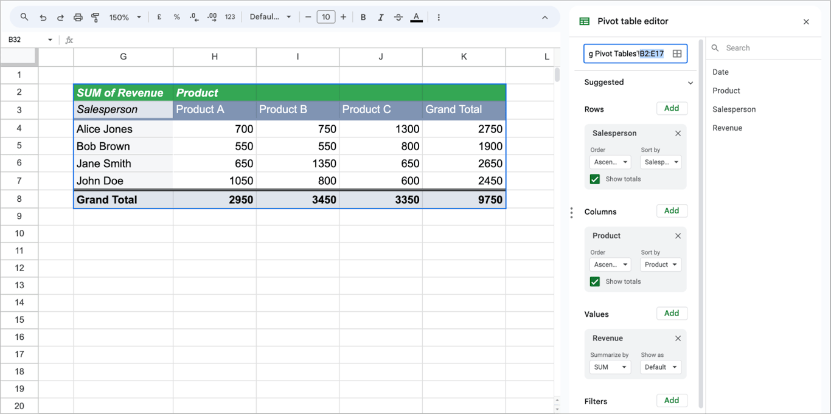Click the sheet vertical scrollbar thumb
831x414 pixels.
coord(557,75)
